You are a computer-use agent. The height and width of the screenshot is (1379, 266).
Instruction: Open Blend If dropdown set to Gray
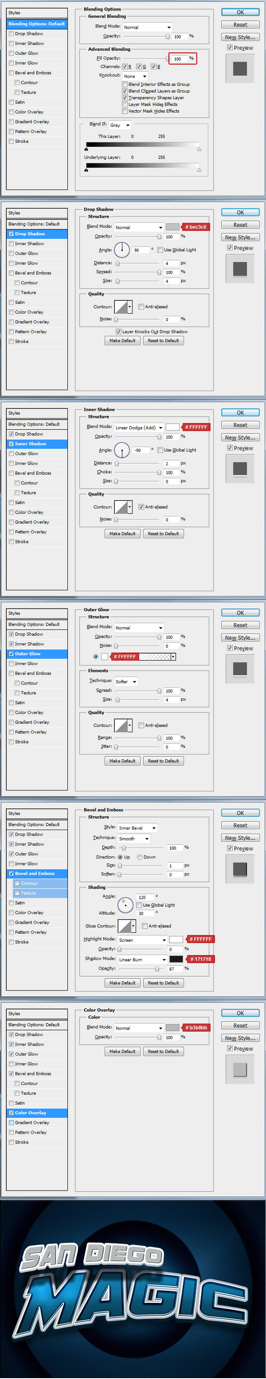tap(120, 125)
